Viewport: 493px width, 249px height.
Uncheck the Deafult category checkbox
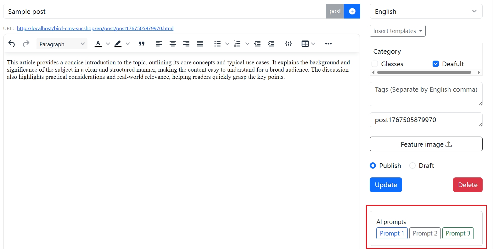pyautogui.click(x=436, y=64)
